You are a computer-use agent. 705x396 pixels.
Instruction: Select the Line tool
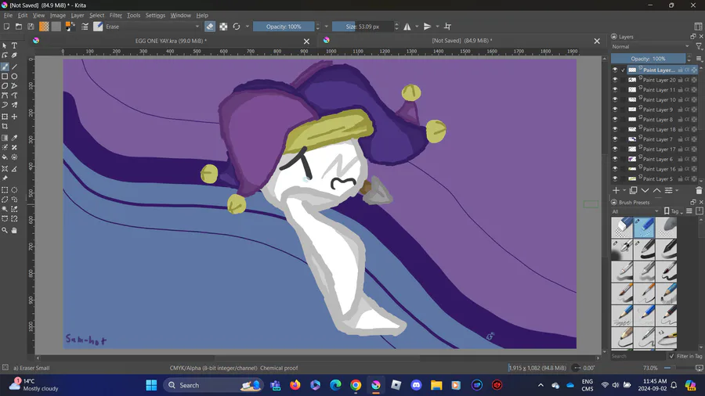(x=14, y=67)
